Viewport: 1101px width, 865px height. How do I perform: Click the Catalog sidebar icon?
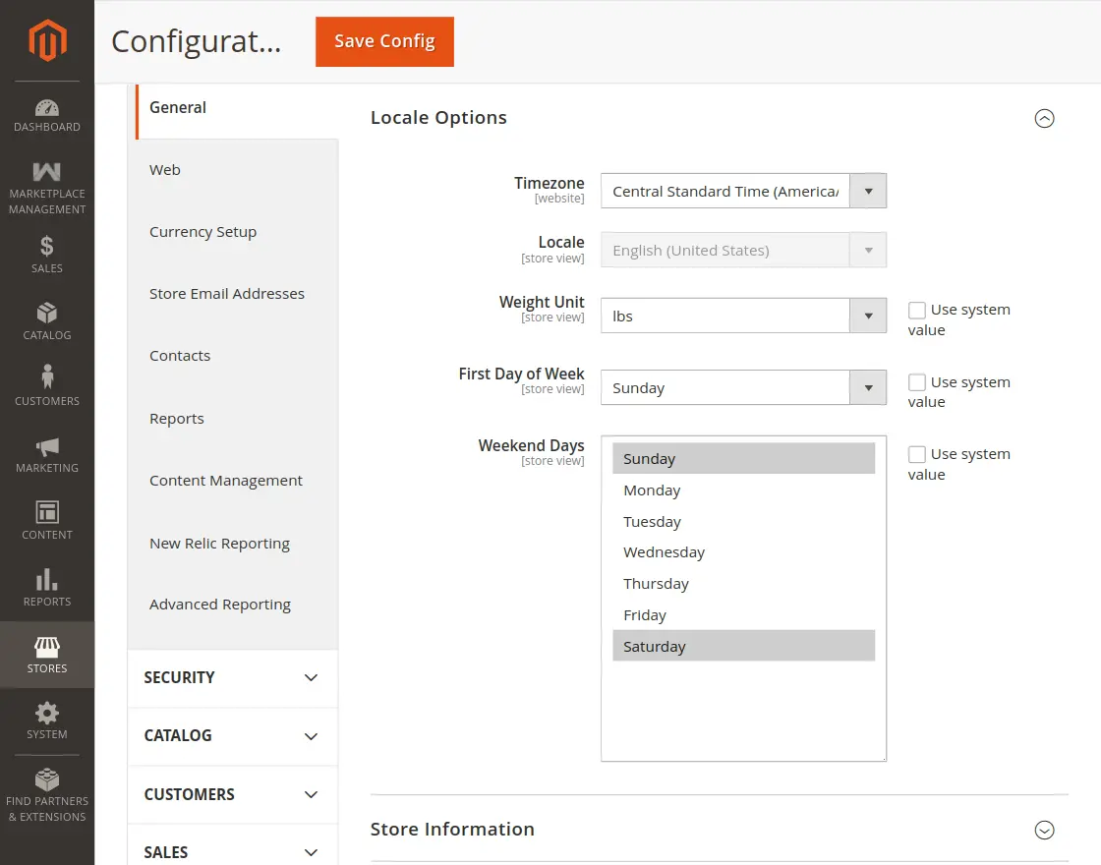[46, 308]
